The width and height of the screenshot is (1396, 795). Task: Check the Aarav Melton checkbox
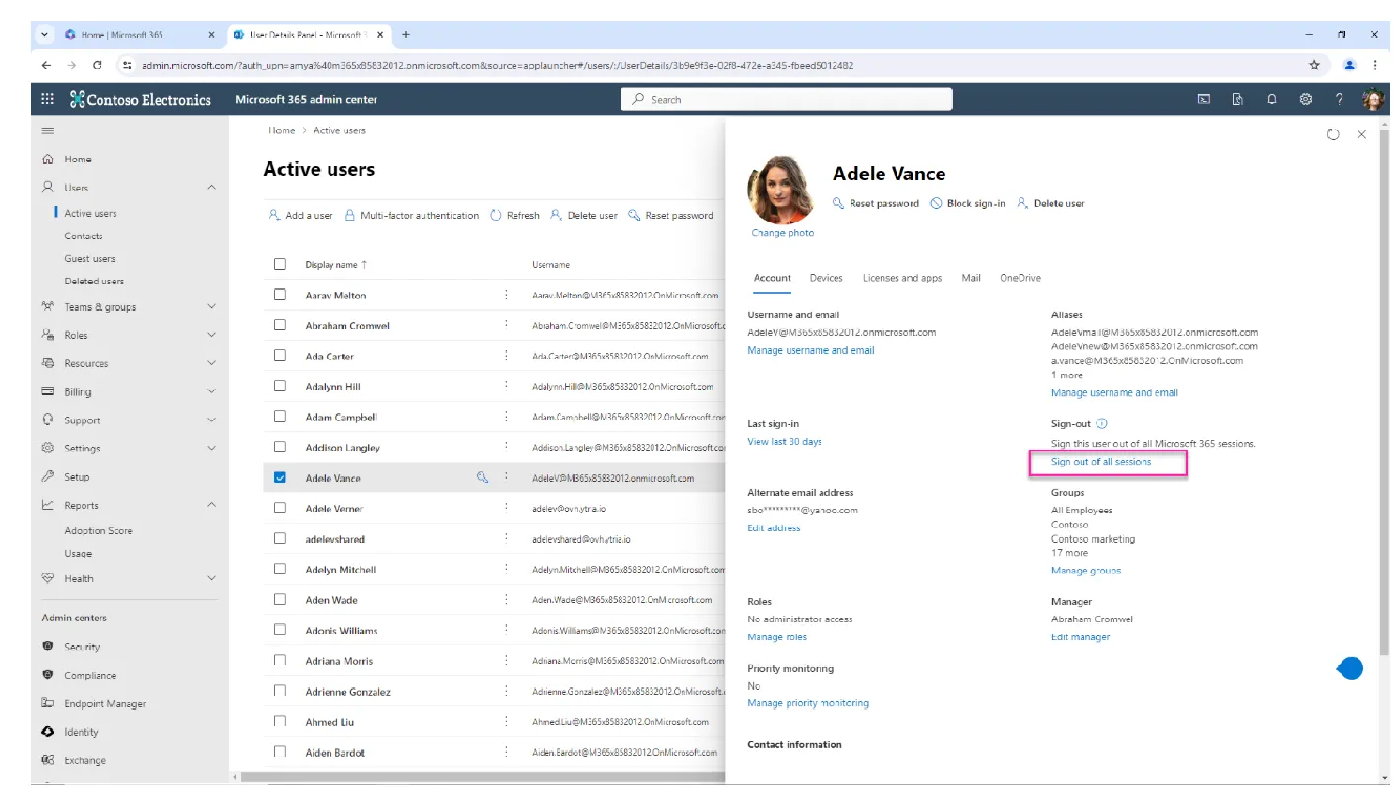[x=280, y=295]
